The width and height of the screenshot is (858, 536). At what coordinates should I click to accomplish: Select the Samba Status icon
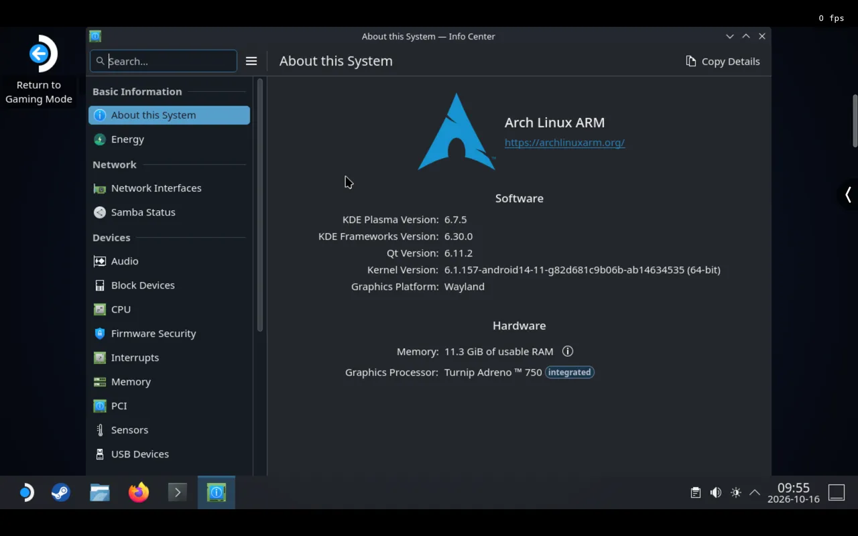tap(100, 212)
